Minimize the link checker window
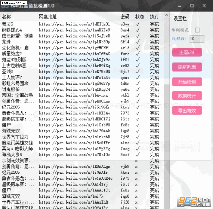Screen dimensions: 213x209 [180, 6]
